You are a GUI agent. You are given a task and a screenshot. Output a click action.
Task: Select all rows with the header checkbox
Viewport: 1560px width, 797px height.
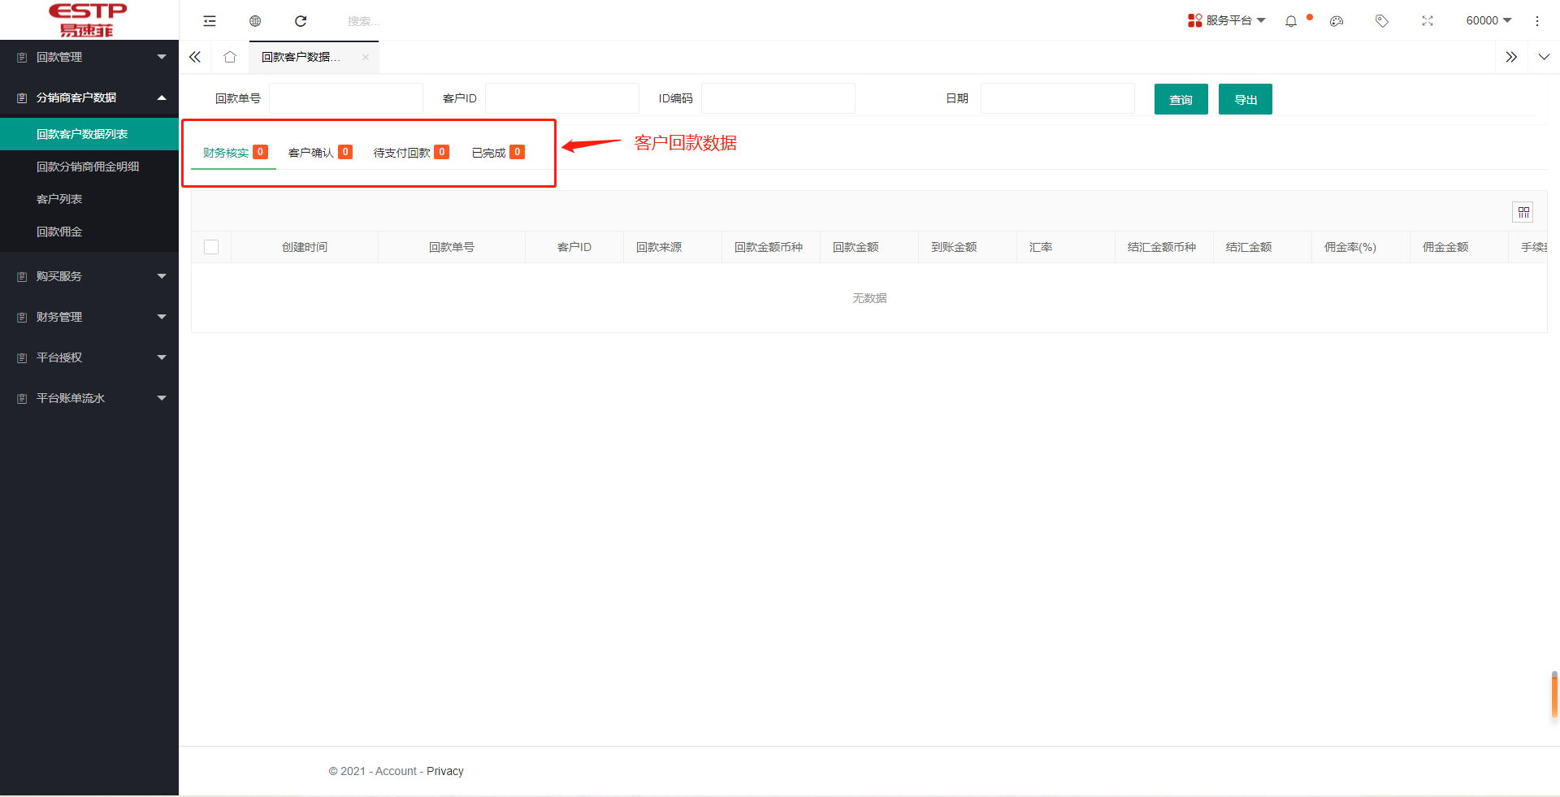pyautogui.click(x=211, y=246)
